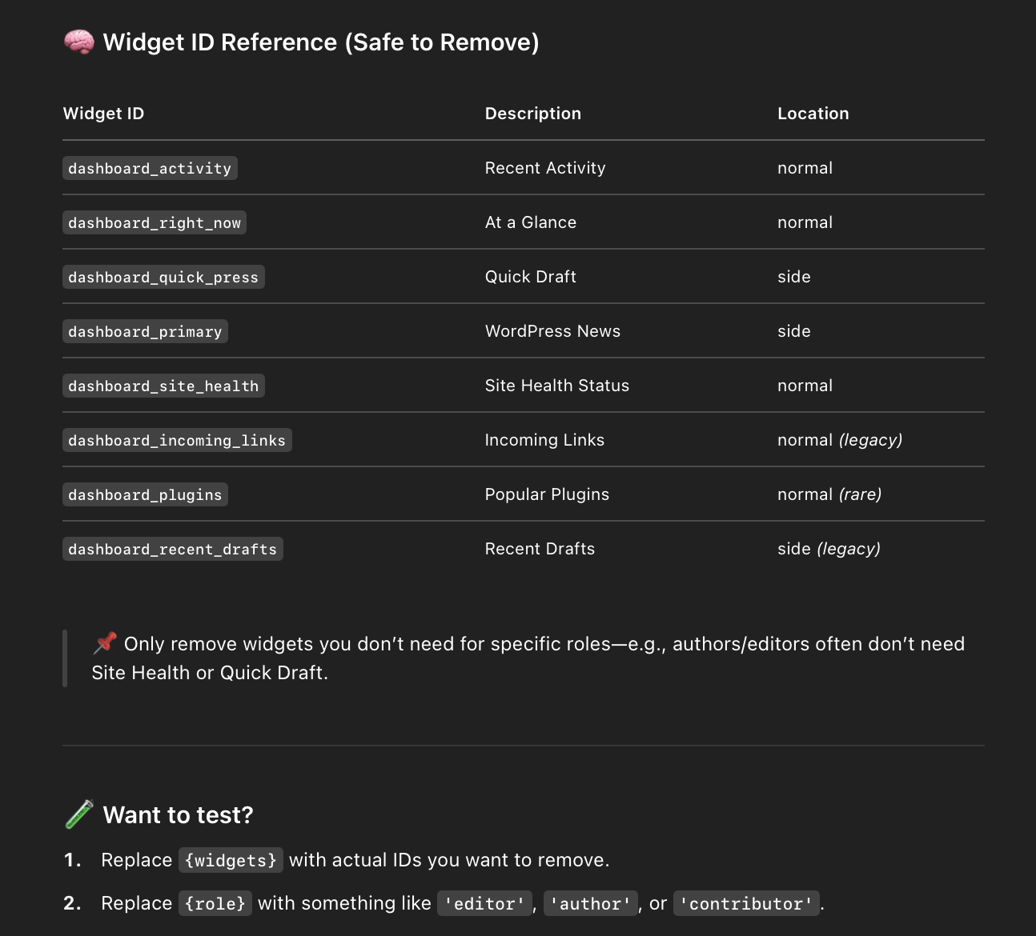Image resolution: width=1036 pixels, height=936 pixels.
Task: Click the Popular Plugins description
Action: [547, 494]
